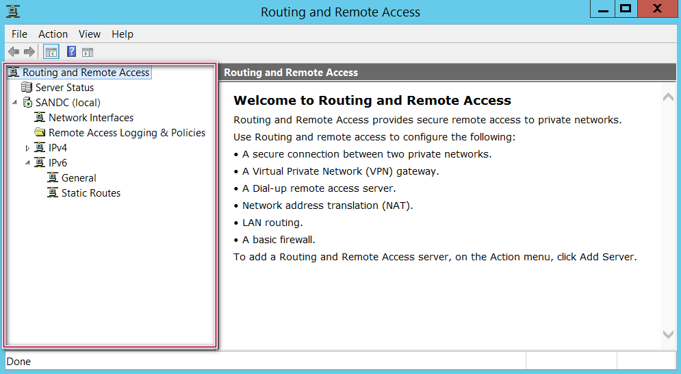Select the IPv4 label in the tree

pos(57,147)
